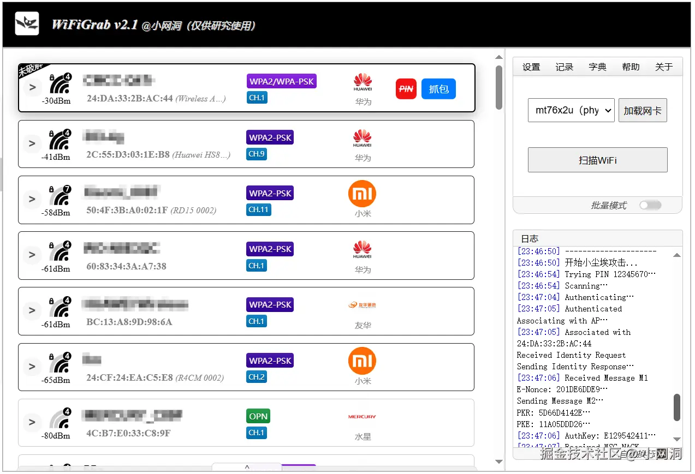Click MAC address 2C:55:D3:03:1E:B8
695x474 pixels.
128,154
